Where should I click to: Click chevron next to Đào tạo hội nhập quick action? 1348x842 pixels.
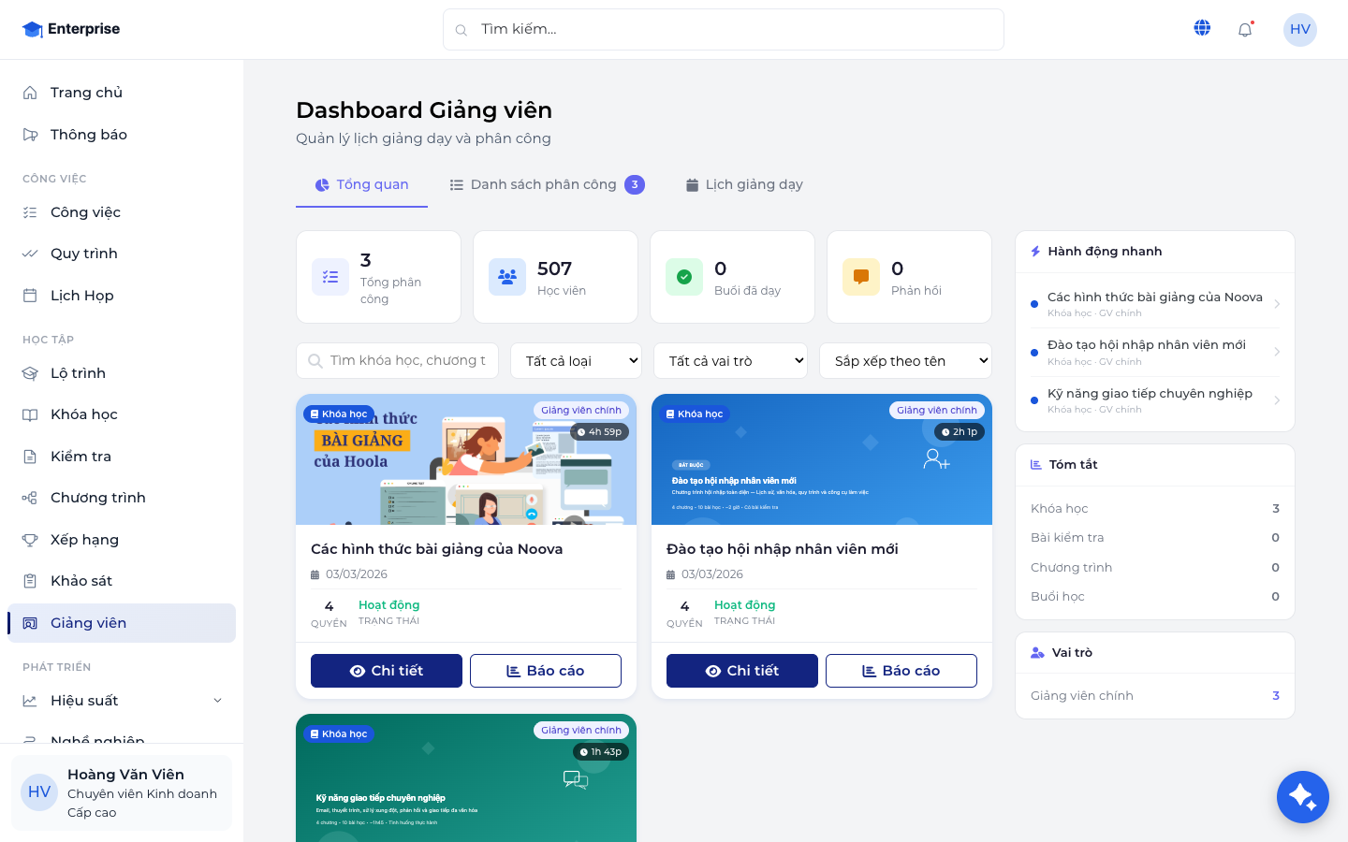point(1277,352)
